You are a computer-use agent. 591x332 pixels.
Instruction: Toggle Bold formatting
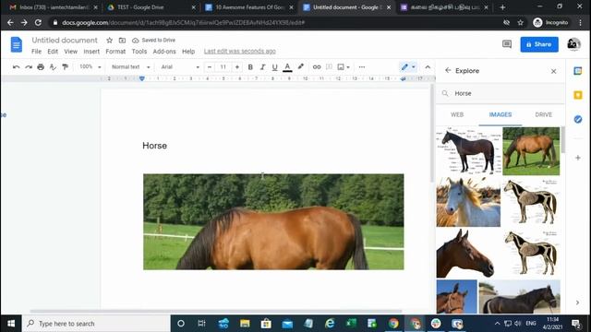[x=250, y=67]
